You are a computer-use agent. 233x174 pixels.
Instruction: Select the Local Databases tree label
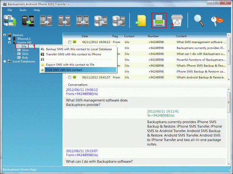coord(24,61)
